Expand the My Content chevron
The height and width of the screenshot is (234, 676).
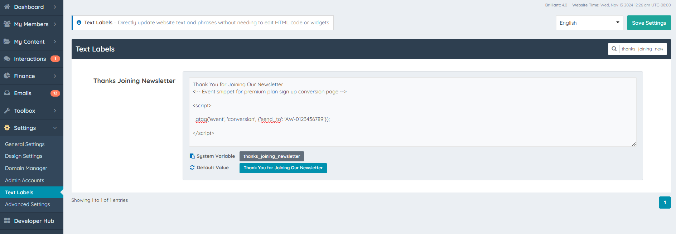pos(55,42)
